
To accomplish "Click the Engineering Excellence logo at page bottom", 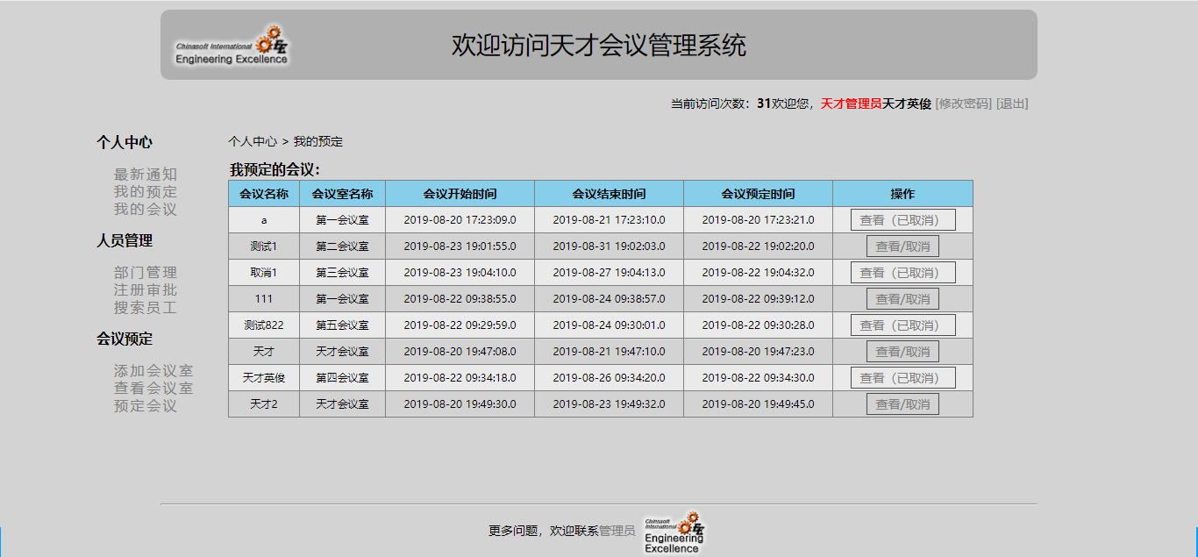I will pos(675,532).
